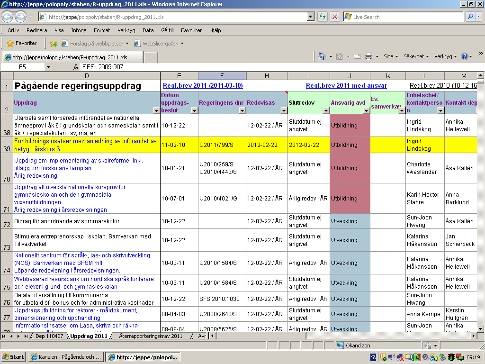The image size is (485, 364).
Task: Open Förslag på webbplatser favorites item
Action: 95,44
